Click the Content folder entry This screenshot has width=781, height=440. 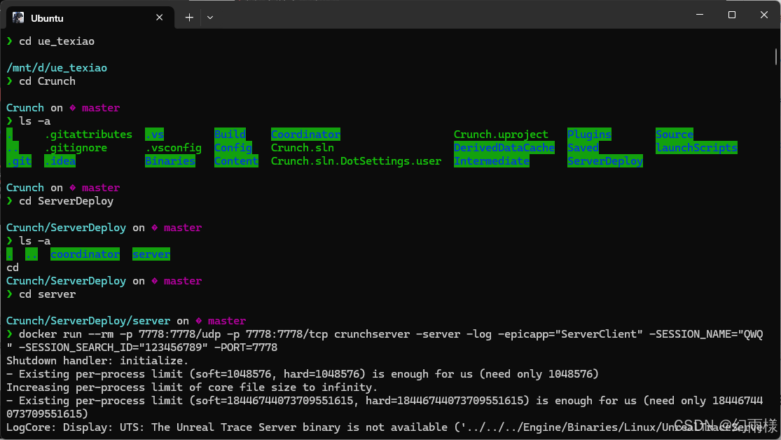pos(236,161)
